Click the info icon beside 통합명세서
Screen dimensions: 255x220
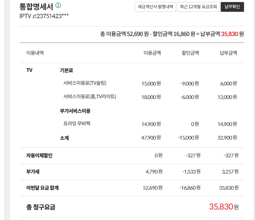(x=58, y=6)
